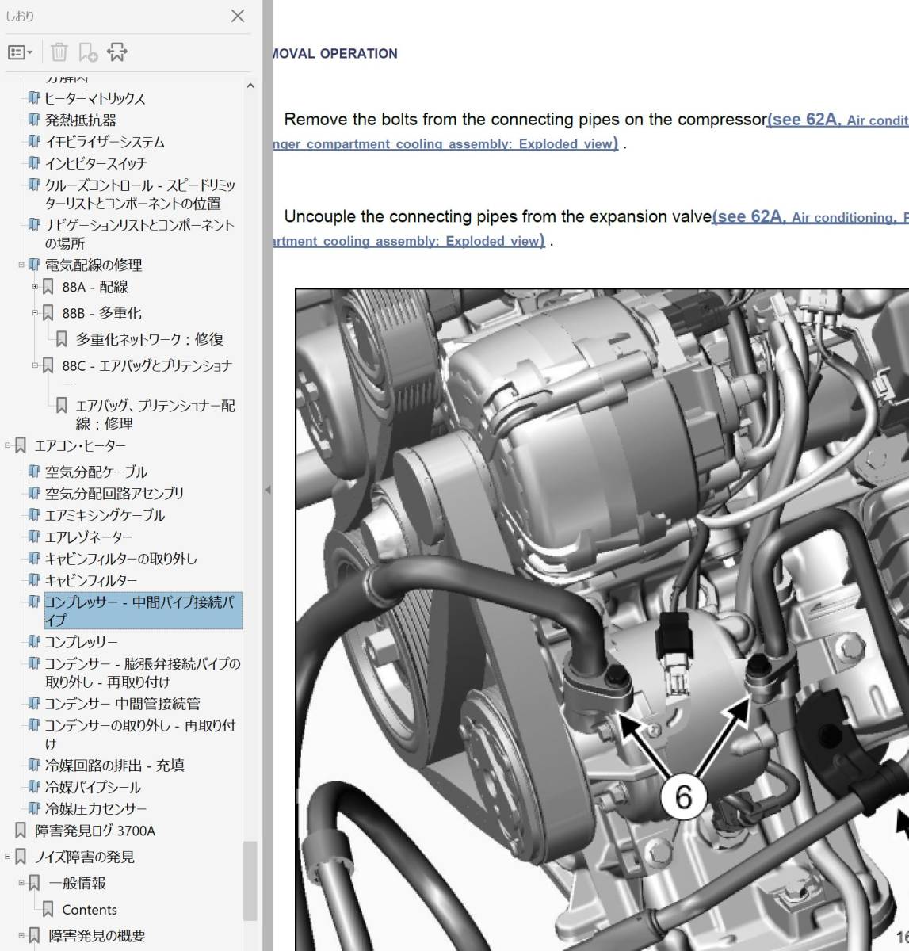Open the ナビゲーションリスト component location bookmark
909x951 pixels.
coord(139,234)
